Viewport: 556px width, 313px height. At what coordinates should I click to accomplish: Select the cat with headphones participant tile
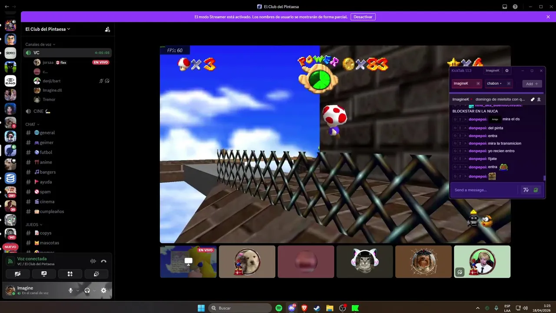pyautogui.click(x=365, y=262)
